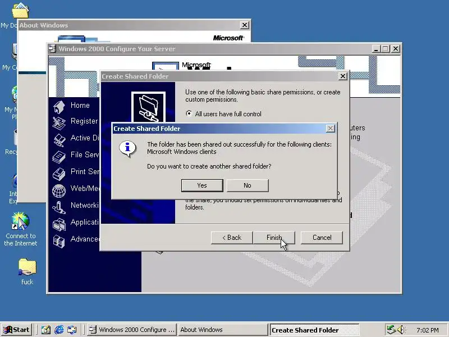Click the Outlook Express quick launch icon
Viewport: 449px width, 337px height.
point(72,330)
